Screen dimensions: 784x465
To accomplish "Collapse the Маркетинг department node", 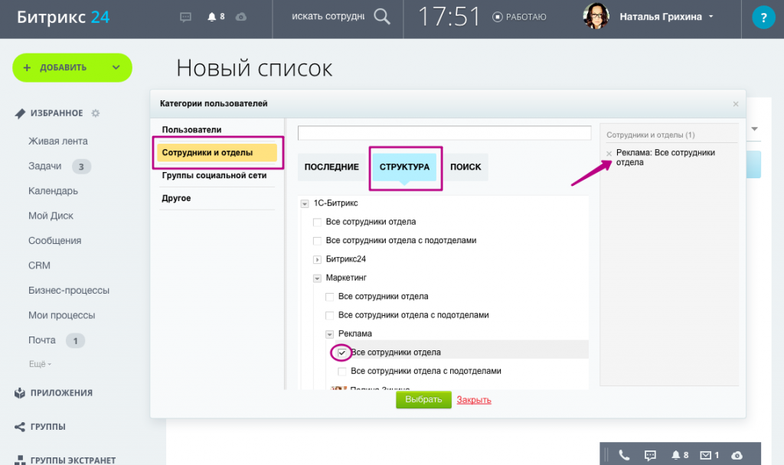I will (x=317, y=278).
